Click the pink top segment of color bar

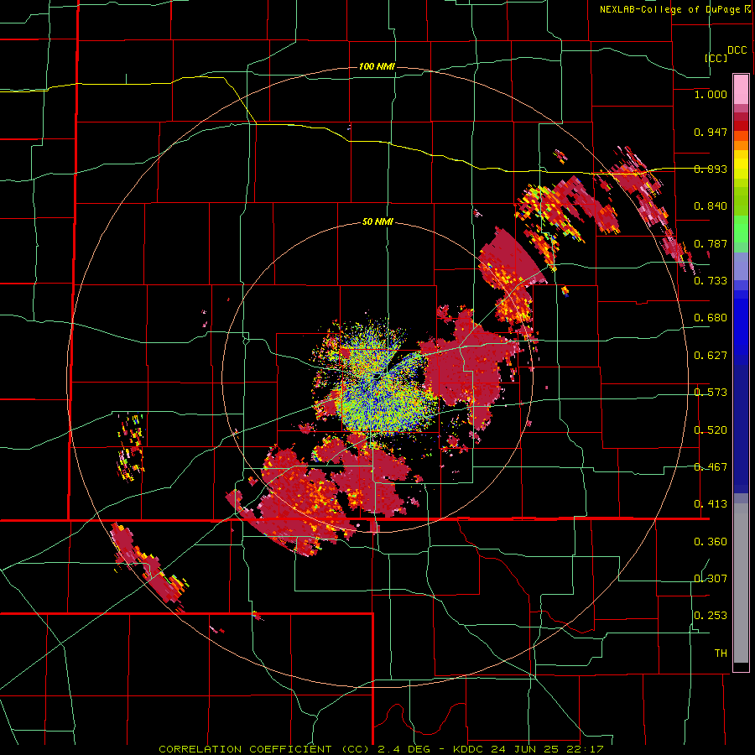(x=741, y=89)
